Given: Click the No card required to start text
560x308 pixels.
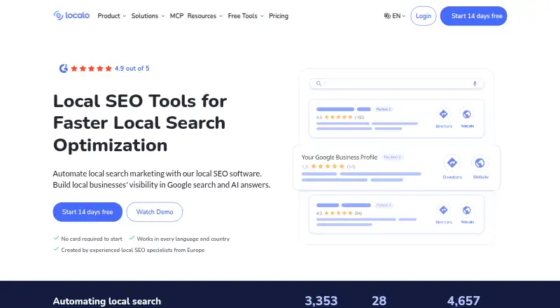Looking at the screenshot, I should (x=92, y=239).
